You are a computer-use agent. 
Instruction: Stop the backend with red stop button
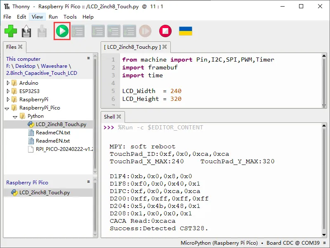pyautogui.click(x=165, y=31)
